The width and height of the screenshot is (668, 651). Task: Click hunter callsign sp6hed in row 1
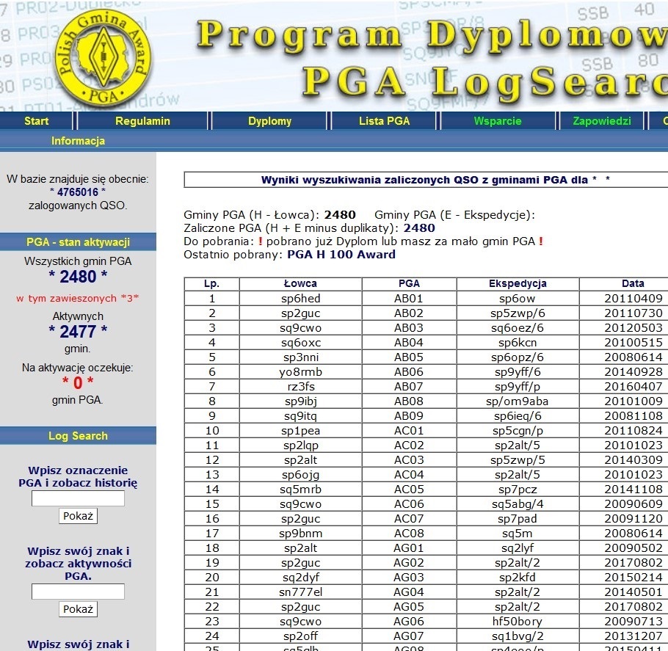pyautogui.click(x=300, y=299)
